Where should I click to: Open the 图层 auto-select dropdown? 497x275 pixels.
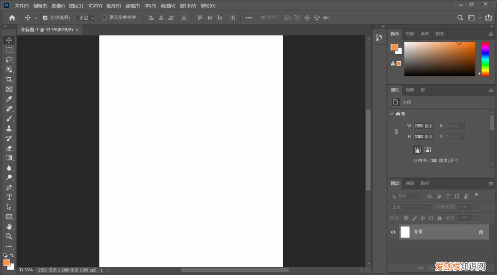tap(86, 18)
